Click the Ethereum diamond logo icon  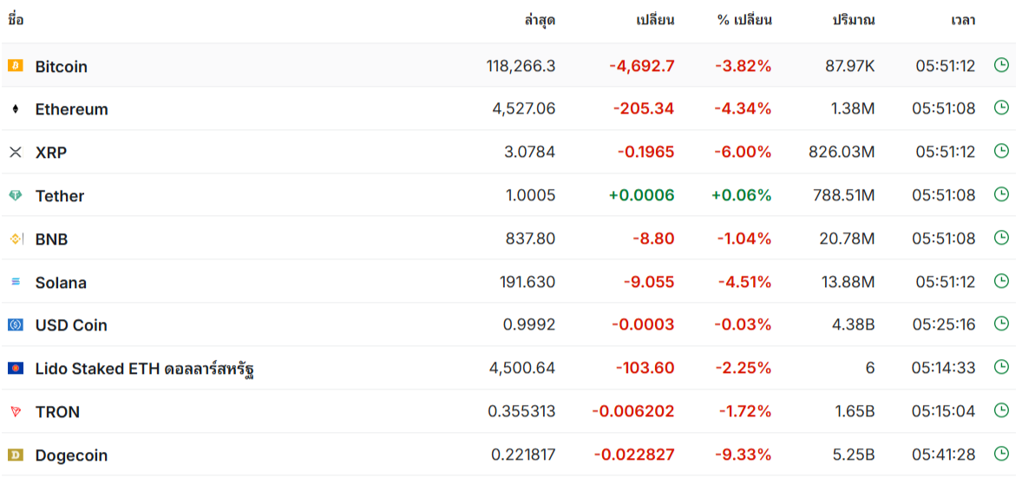point(15,109)
